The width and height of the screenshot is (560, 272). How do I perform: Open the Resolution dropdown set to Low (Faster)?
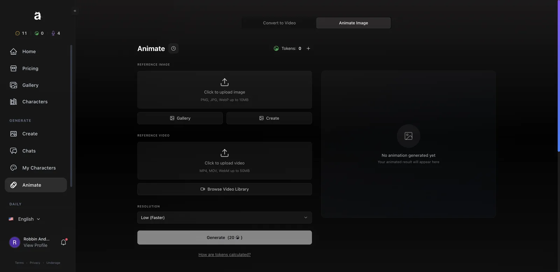pos(225,217)
